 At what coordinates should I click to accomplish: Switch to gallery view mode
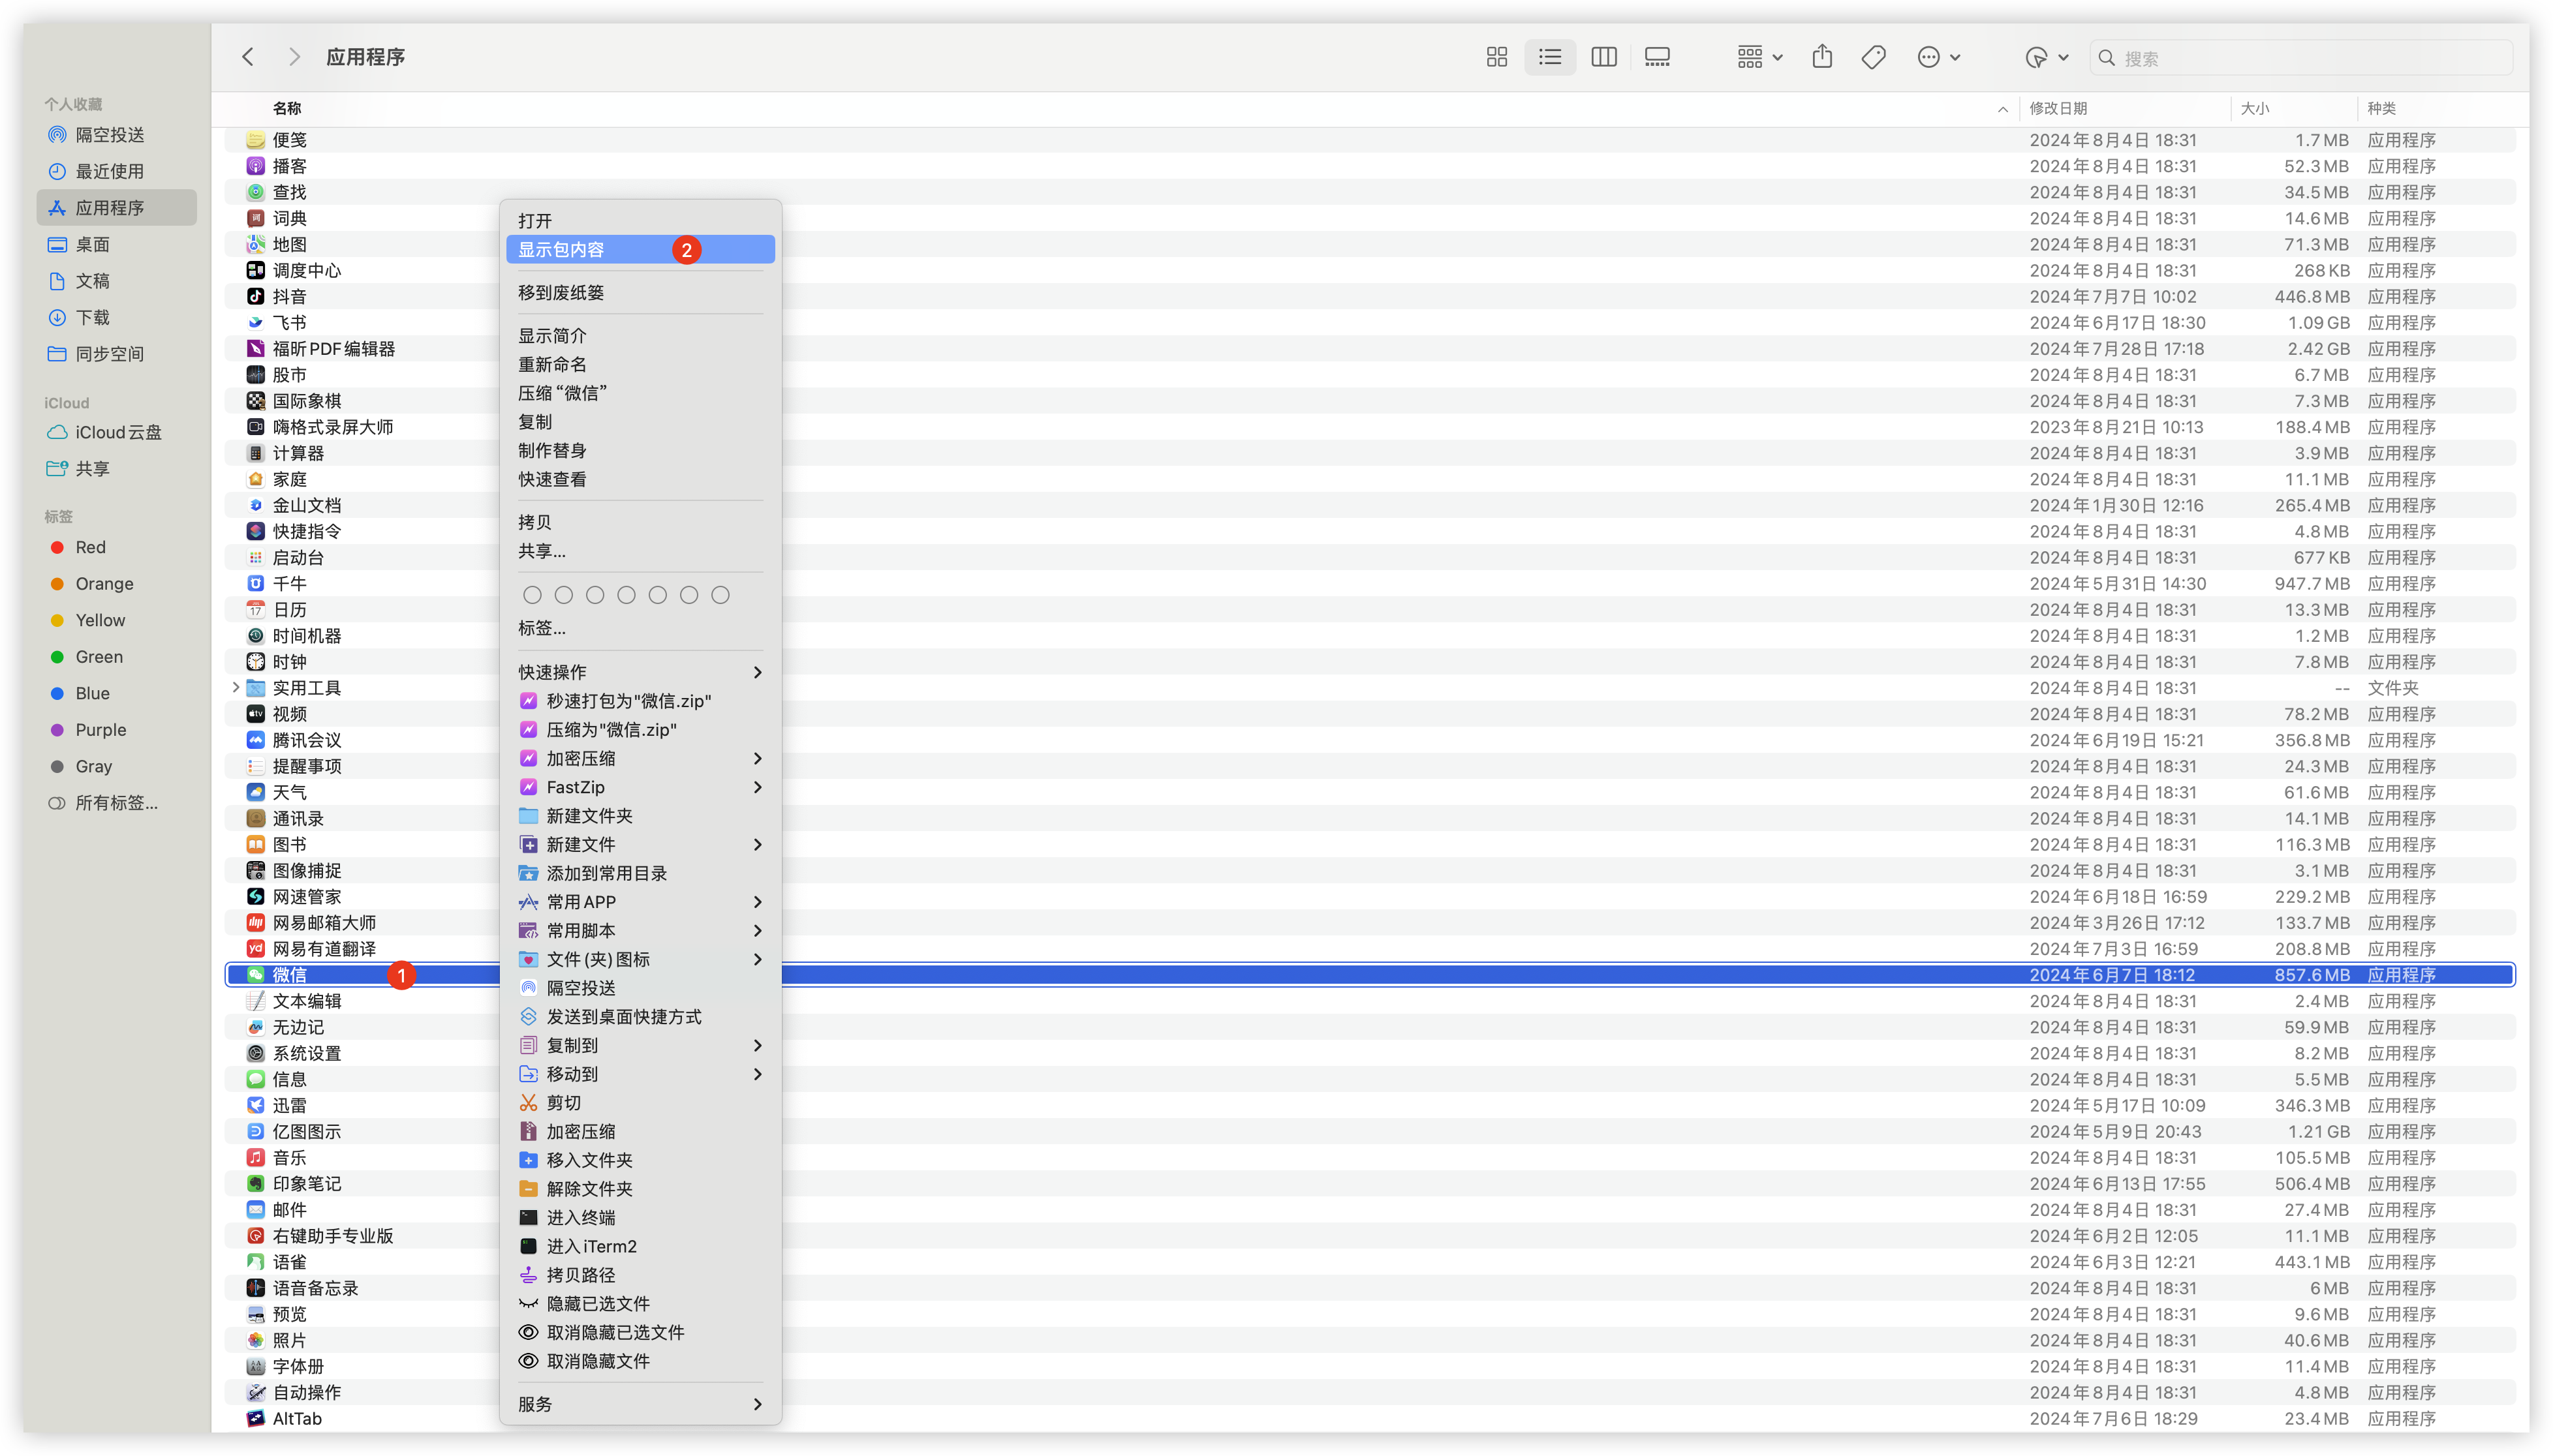coord(1658,57)
